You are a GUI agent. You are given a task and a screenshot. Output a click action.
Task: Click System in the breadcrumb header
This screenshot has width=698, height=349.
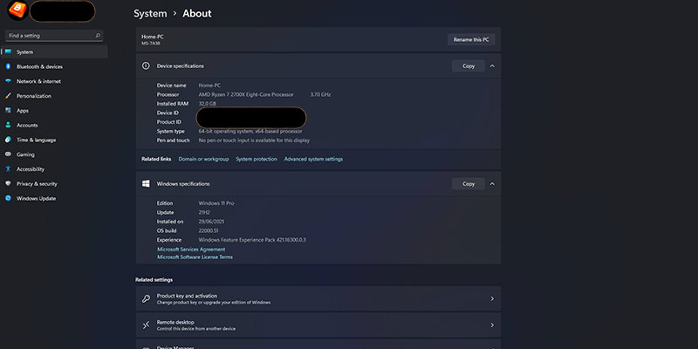[x=150, y=14]
